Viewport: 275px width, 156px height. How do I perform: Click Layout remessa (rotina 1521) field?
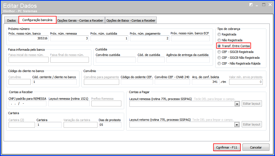69,104
